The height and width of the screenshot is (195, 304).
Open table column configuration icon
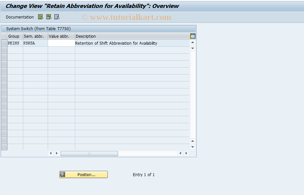(193, 36)
